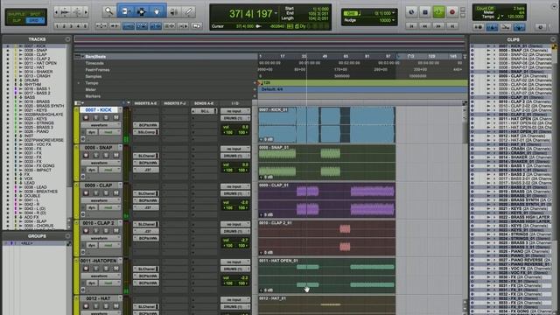Open main counter format dropdown arrow
The width and height of the screenshot is (560, 315).
click(x=276, y=14)
